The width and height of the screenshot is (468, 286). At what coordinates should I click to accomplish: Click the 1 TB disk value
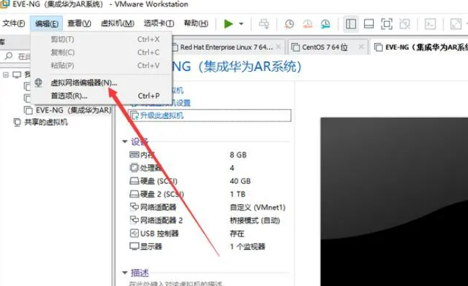[238, 194]
